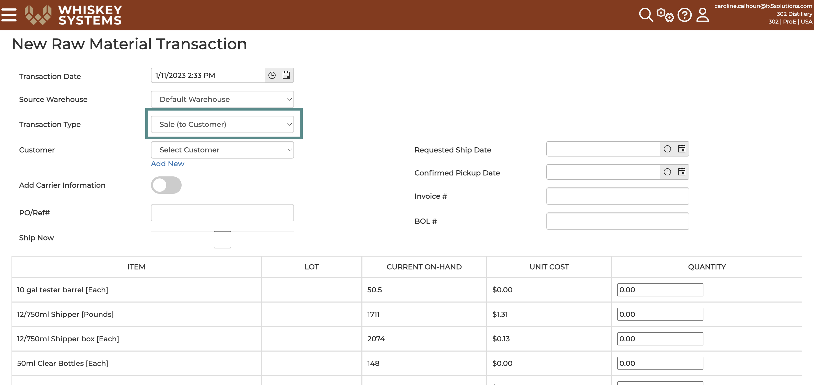Click the UNIT COST column header
The width and height of the screenshot is (814, 385).
(549, 267)
